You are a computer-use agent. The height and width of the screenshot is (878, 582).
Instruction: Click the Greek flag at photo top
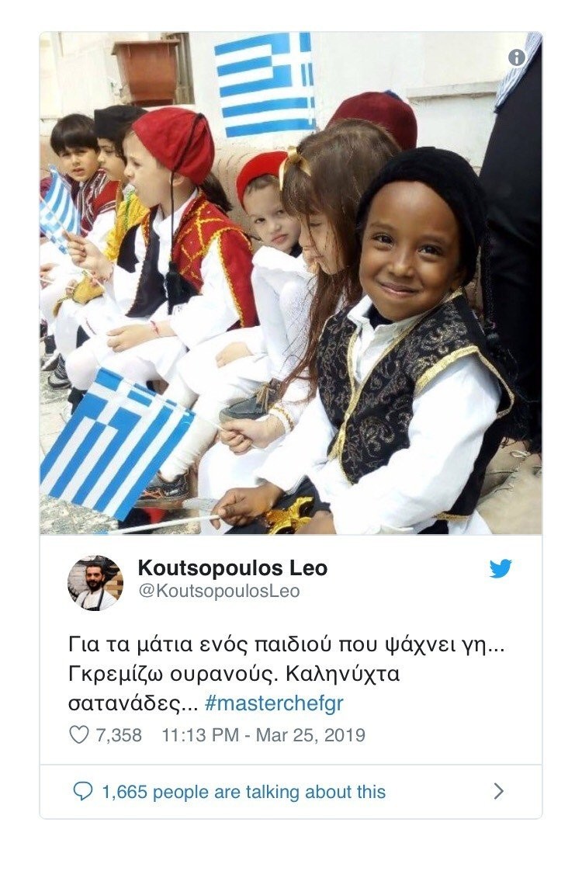point(265,84)
